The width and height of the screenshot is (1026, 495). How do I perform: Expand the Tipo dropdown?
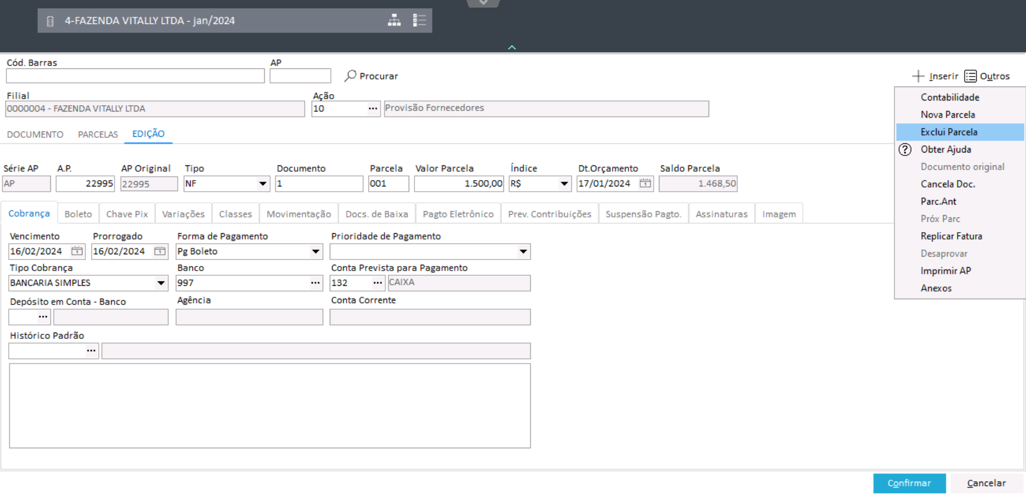pyautogui.click(x=262, y=184)
